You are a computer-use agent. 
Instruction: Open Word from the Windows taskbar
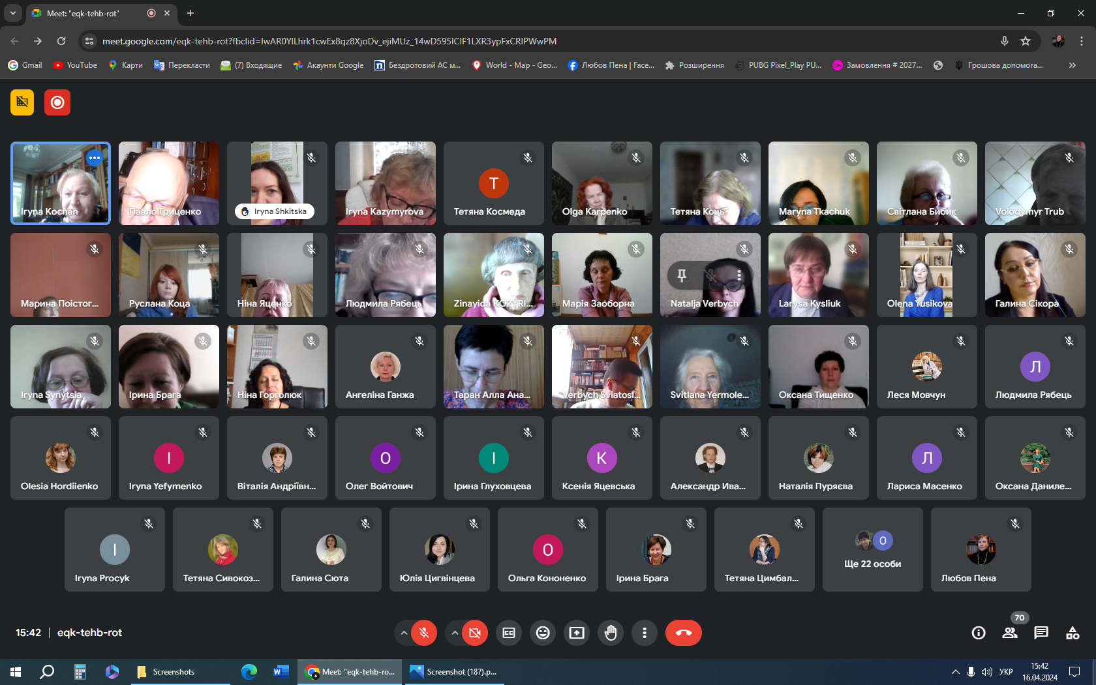[281, 671]
